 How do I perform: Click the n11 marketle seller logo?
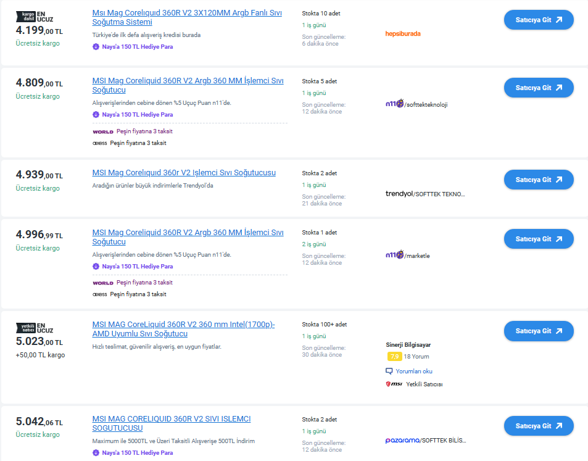pos(394,255)
